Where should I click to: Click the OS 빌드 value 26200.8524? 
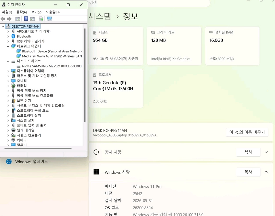pyautogui.click(x=143, y=208)
